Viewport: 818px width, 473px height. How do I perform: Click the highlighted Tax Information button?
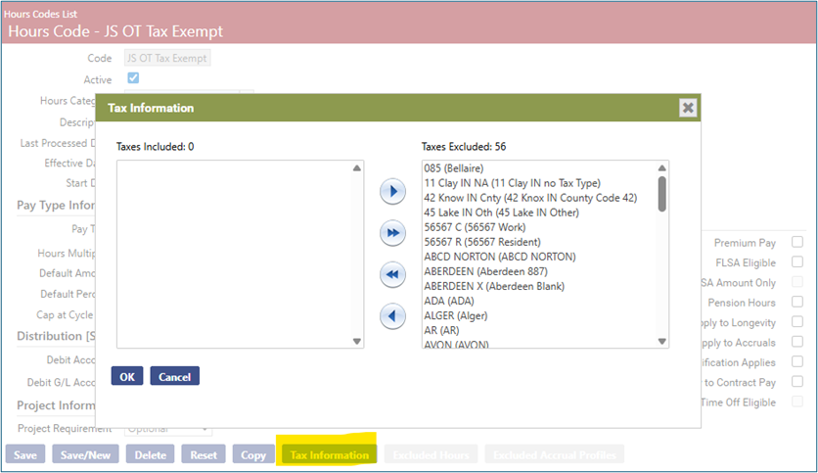tap(329, 455)
